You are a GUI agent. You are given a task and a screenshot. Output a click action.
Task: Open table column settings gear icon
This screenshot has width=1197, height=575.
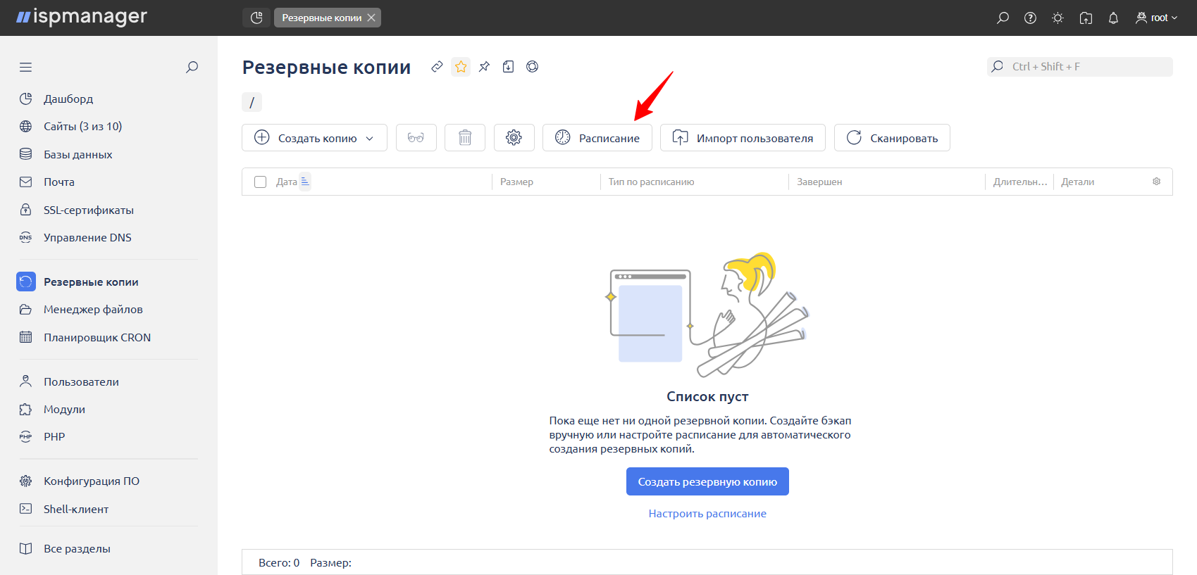(x=1156, y=182)
